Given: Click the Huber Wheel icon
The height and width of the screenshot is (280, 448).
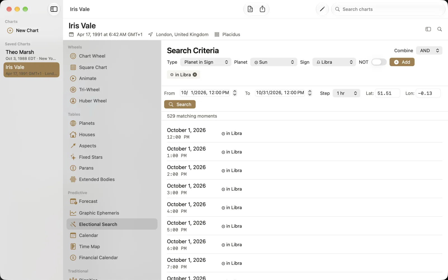Looking at the screenshot, I should 73,101.
